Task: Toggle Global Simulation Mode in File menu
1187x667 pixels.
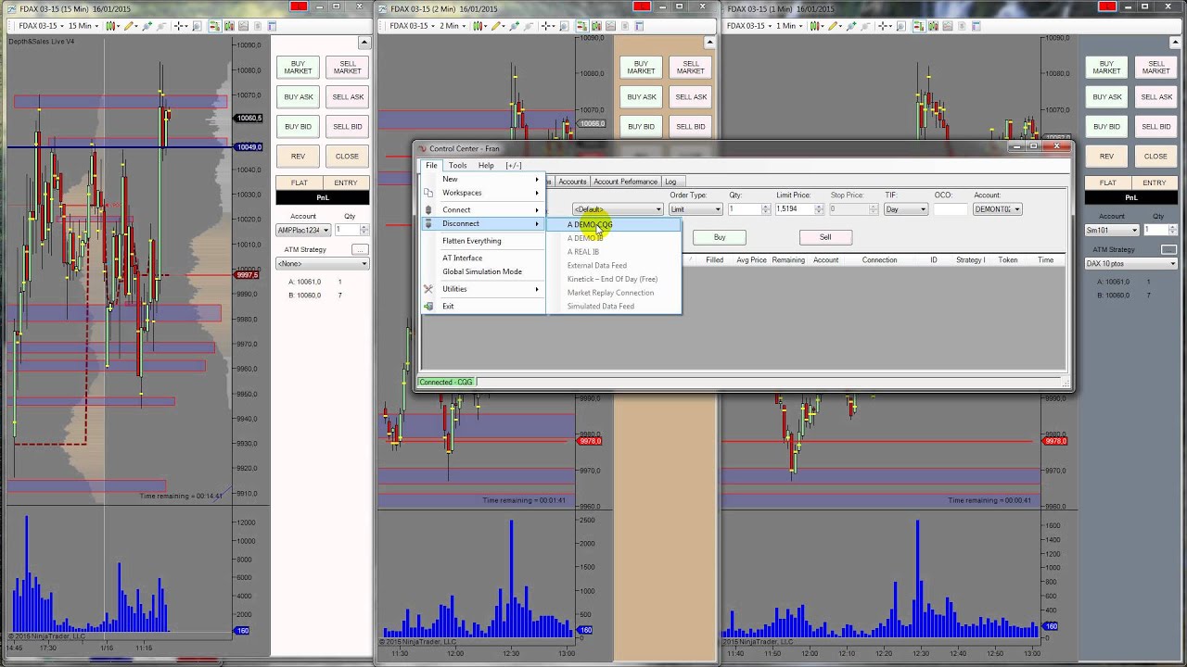Action: [x=482, y=271]
